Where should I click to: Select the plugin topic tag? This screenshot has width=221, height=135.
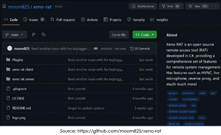point(173,93)
